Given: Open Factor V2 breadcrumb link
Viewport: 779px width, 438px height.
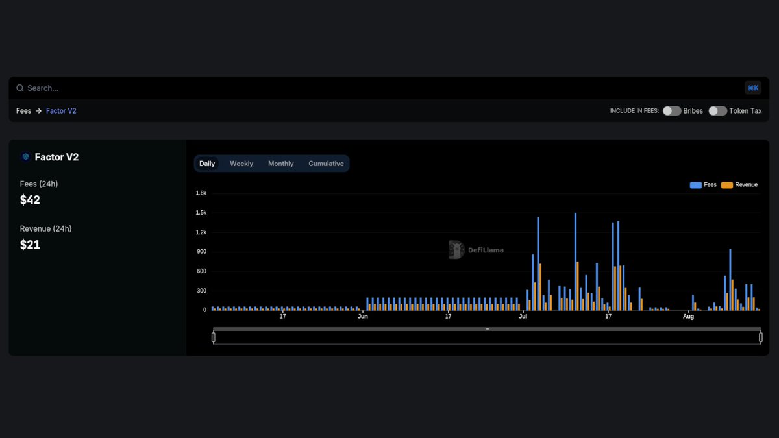Looking at the screenshot, I should 61,111.
